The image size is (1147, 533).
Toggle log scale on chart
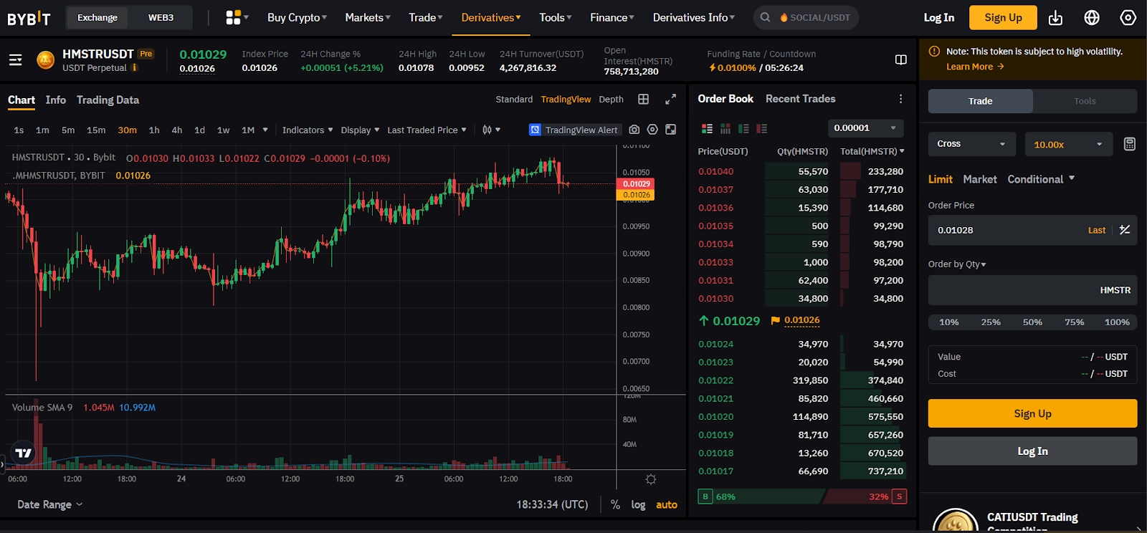tap(638, 504)
